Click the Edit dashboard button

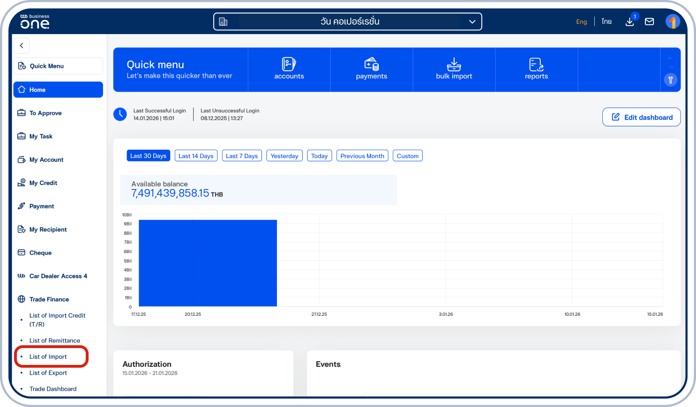click(641, 117)
